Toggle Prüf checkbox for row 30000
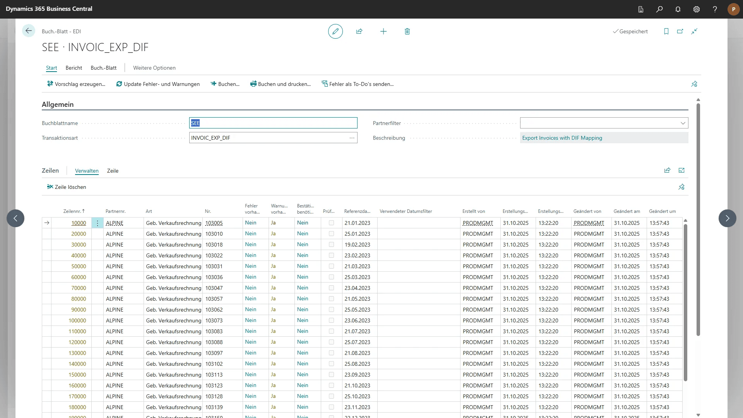Image resolution: width=743 pixels, height=418 pixels. [331, 245]
